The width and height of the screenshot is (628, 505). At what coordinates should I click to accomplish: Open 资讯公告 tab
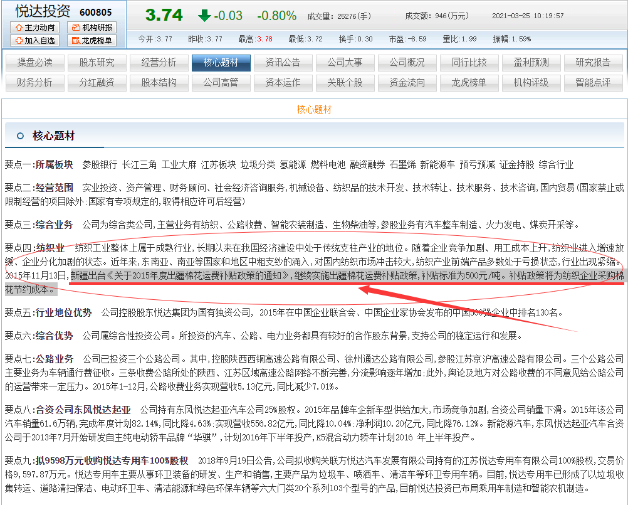coord(283,63)
